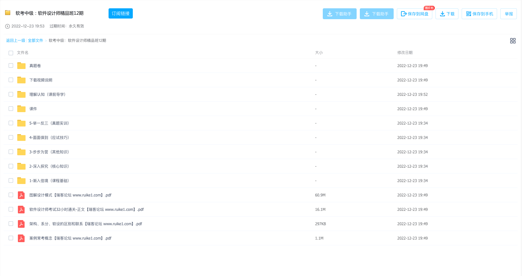
Task: Open 5-举一反三（真题实训）folder name
Action: [x=49, y=123]
